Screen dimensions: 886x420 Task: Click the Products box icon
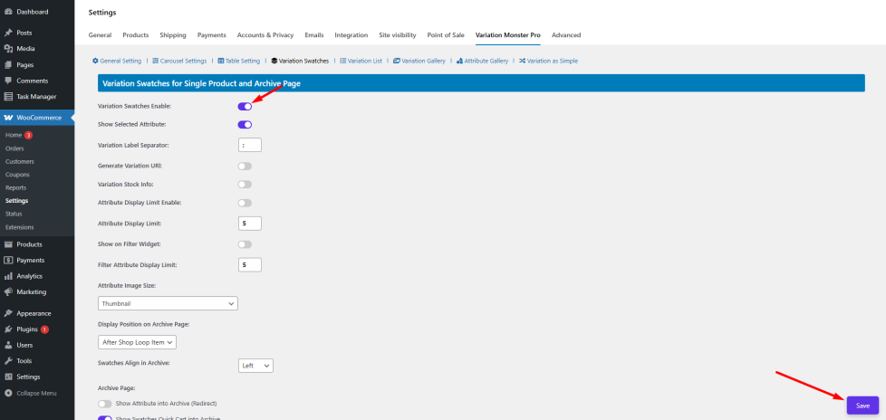pyautogui.click(x=8, y=244)
